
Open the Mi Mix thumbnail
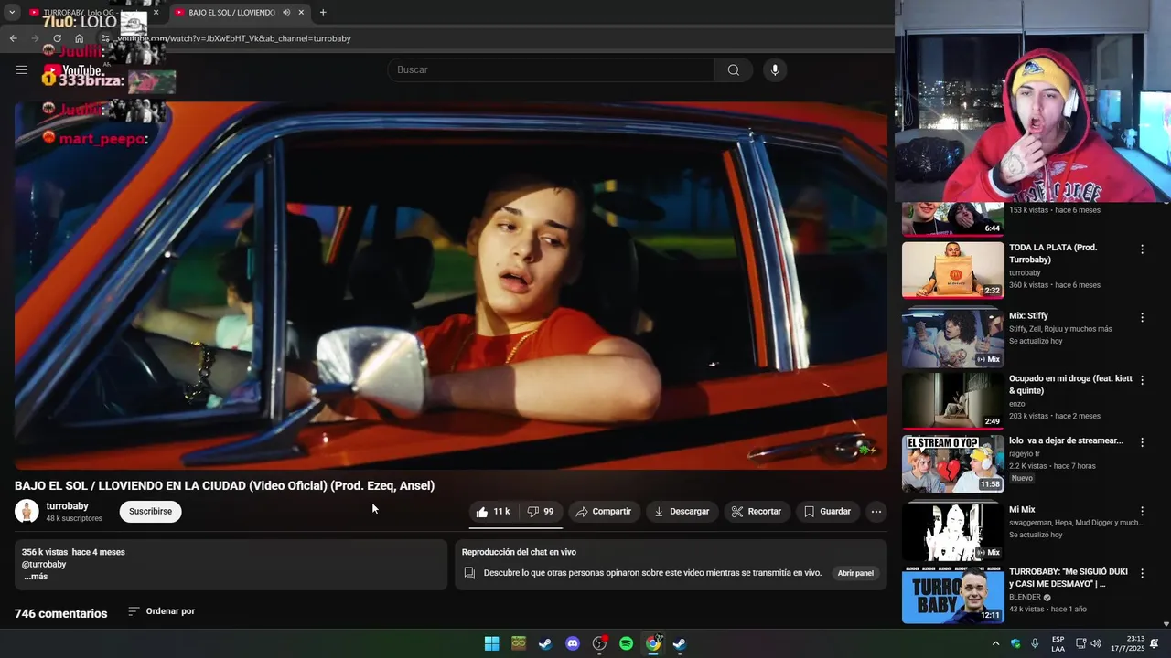tap(952, 532)
